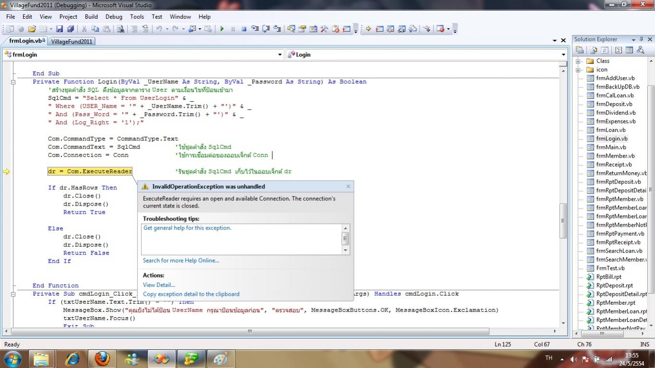The width and height of the screenshot is (655, 368).
Task: Click the View Detail... link
Action: coord(159,285)
